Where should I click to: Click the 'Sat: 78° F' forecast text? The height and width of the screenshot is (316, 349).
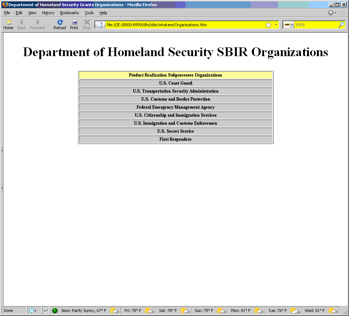tap(168, 311)
